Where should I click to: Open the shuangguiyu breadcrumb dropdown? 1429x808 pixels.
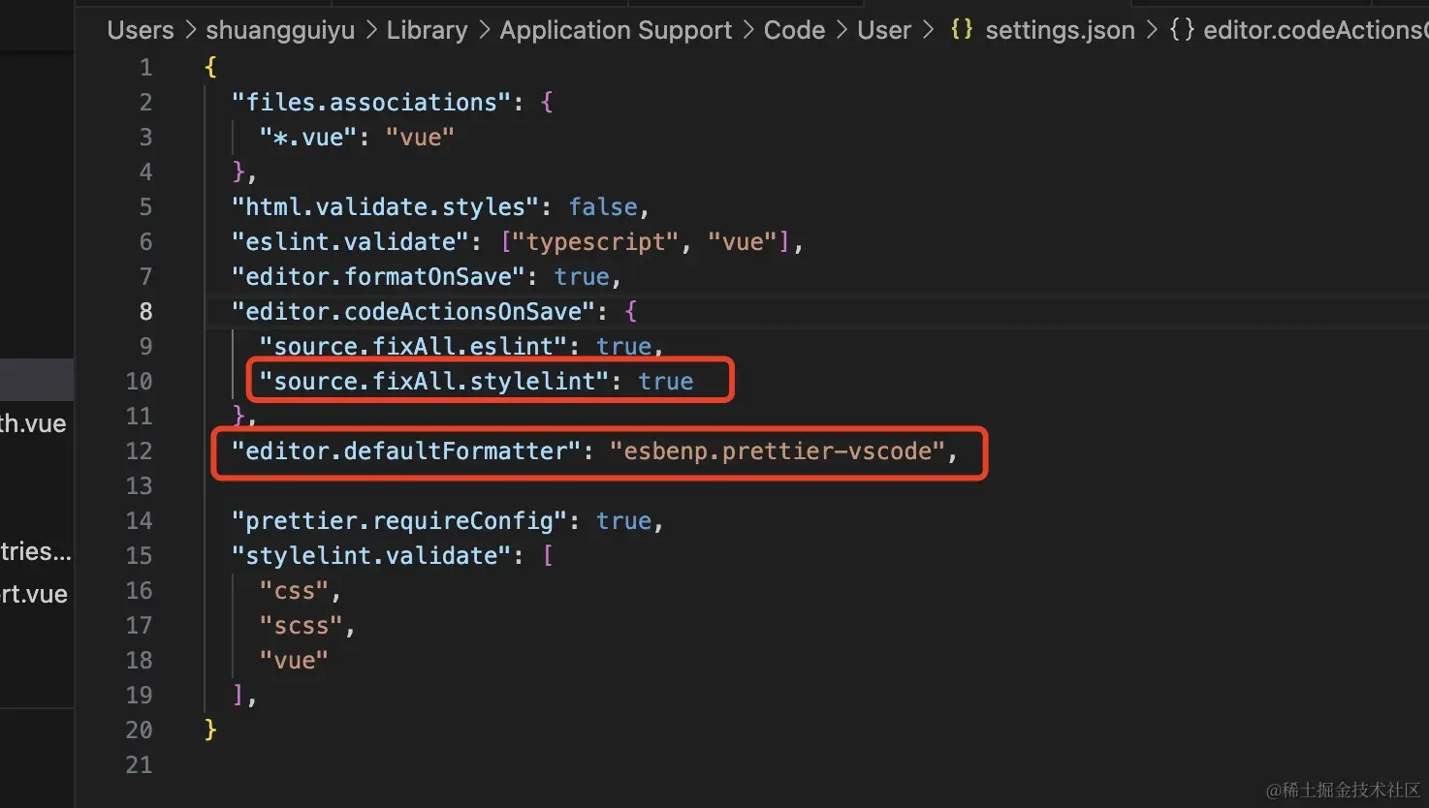279,29
